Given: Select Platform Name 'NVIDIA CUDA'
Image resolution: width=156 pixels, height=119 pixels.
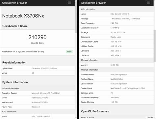Looking at the screenshot, I should tap(117, 79).
